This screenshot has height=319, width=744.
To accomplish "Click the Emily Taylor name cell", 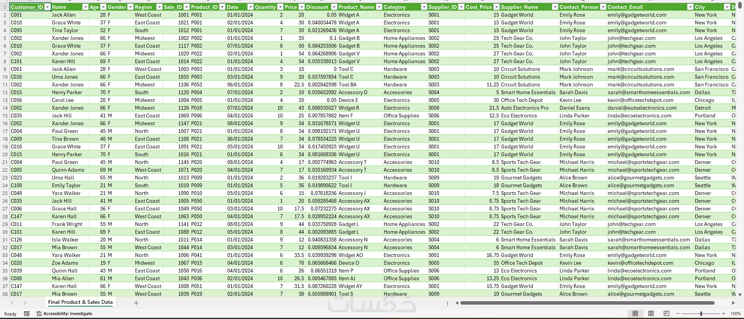I will (70, 185).
